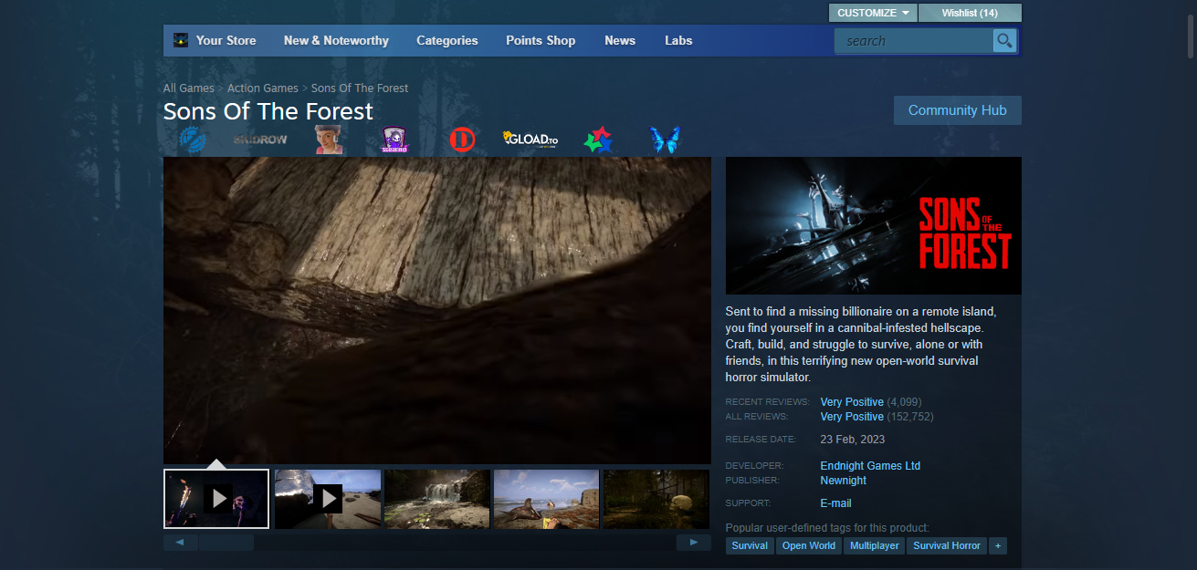Click the red D circle icon

(463, 140)
